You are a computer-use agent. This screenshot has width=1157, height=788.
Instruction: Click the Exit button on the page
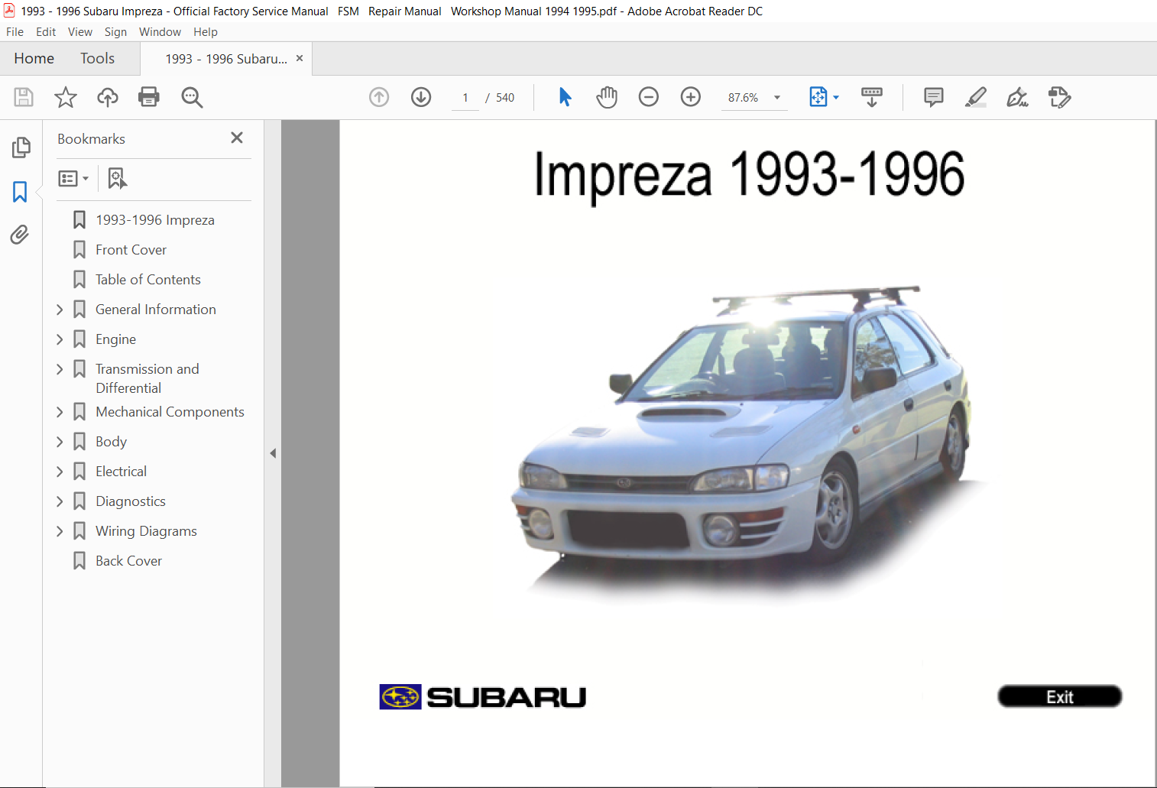click(1060, 696)
